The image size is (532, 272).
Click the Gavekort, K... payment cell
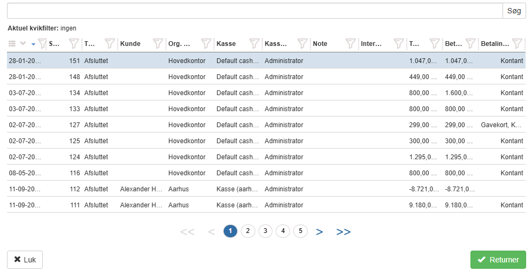pos(501,125)
